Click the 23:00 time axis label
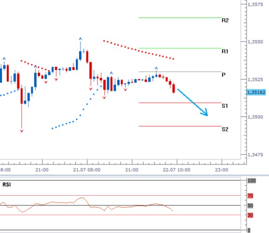The image size is (269, 233). point(222,170)
